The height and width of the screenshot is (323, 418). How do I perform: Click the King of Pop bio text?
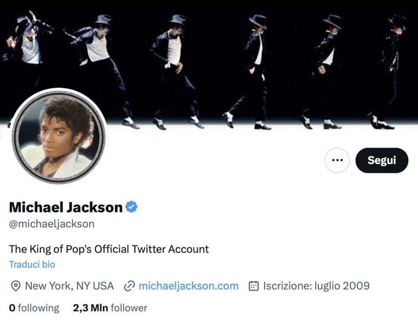tap(109, 249)
